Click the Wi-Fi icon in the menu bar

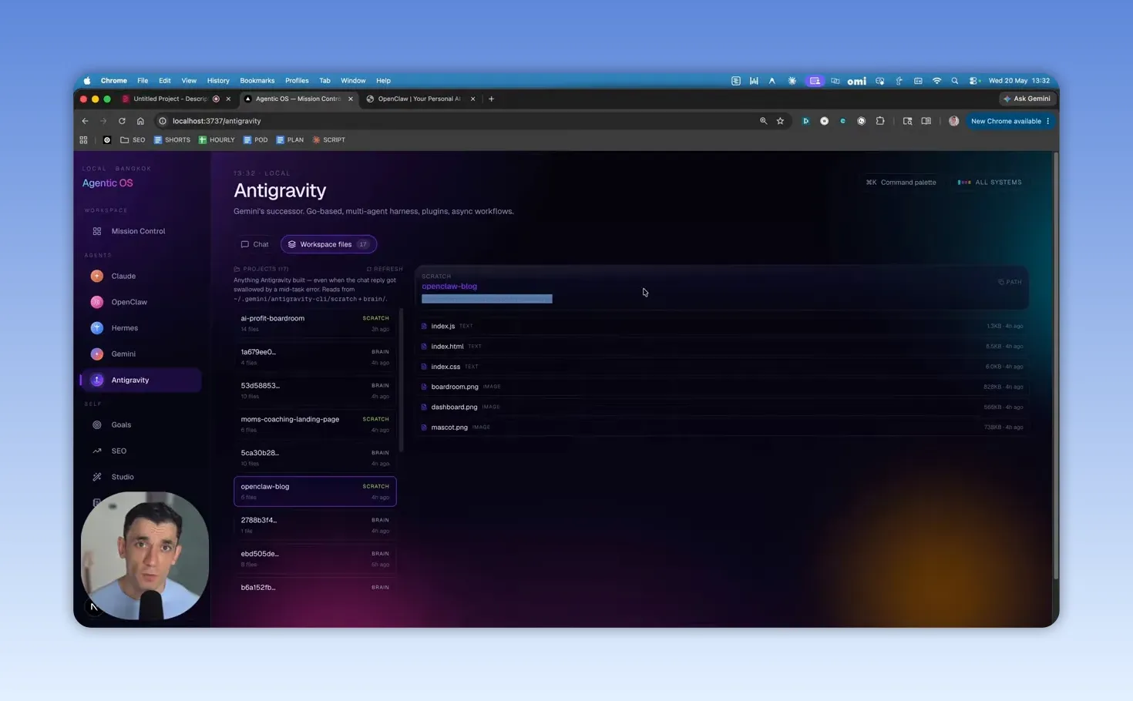[x=936, y=81]
